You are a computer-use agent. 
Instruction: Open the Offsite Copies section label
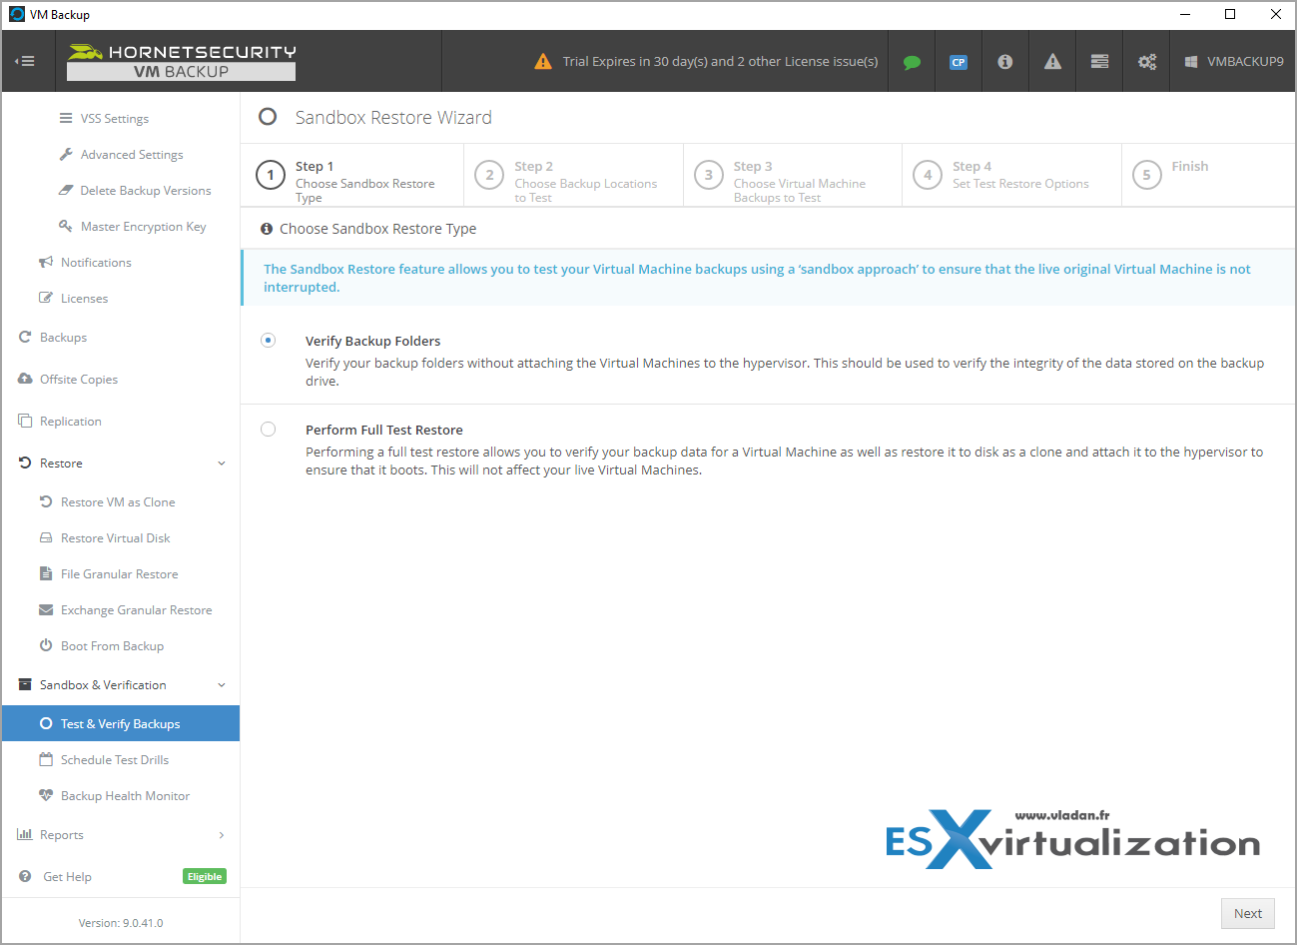[x=79, y=380]
